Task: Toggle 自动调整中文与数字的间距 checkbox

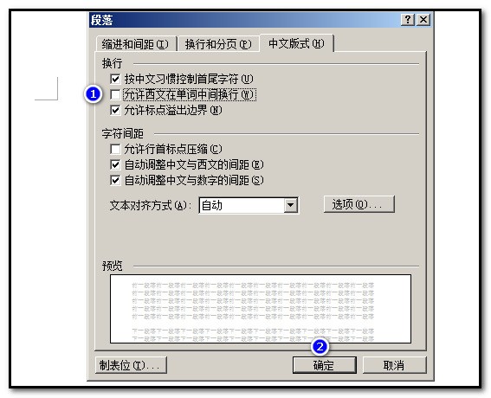Action: click(115, 180)
